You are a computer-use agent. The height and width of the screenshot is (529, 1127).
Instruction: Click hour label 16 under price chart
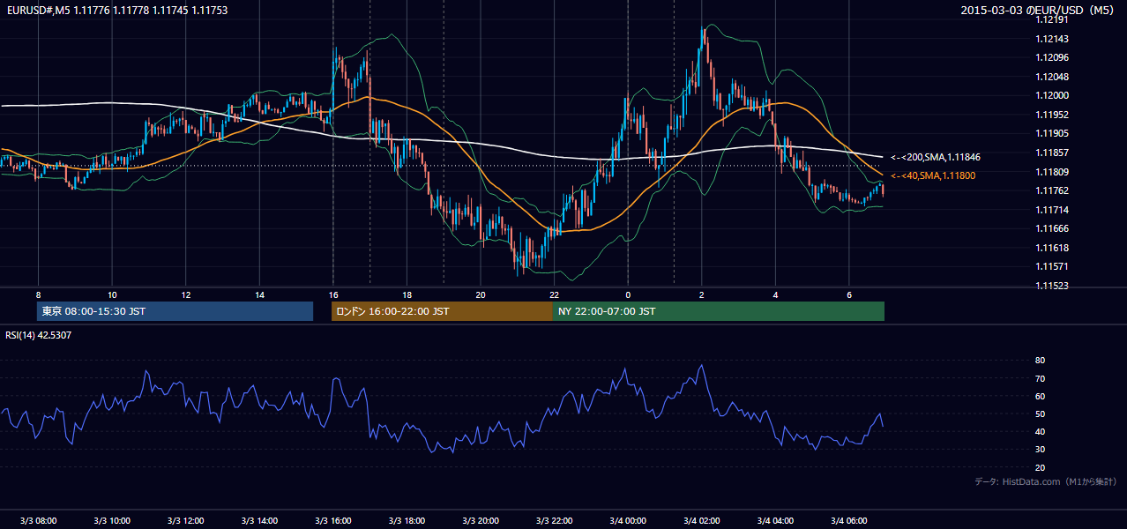click(333, 294)
